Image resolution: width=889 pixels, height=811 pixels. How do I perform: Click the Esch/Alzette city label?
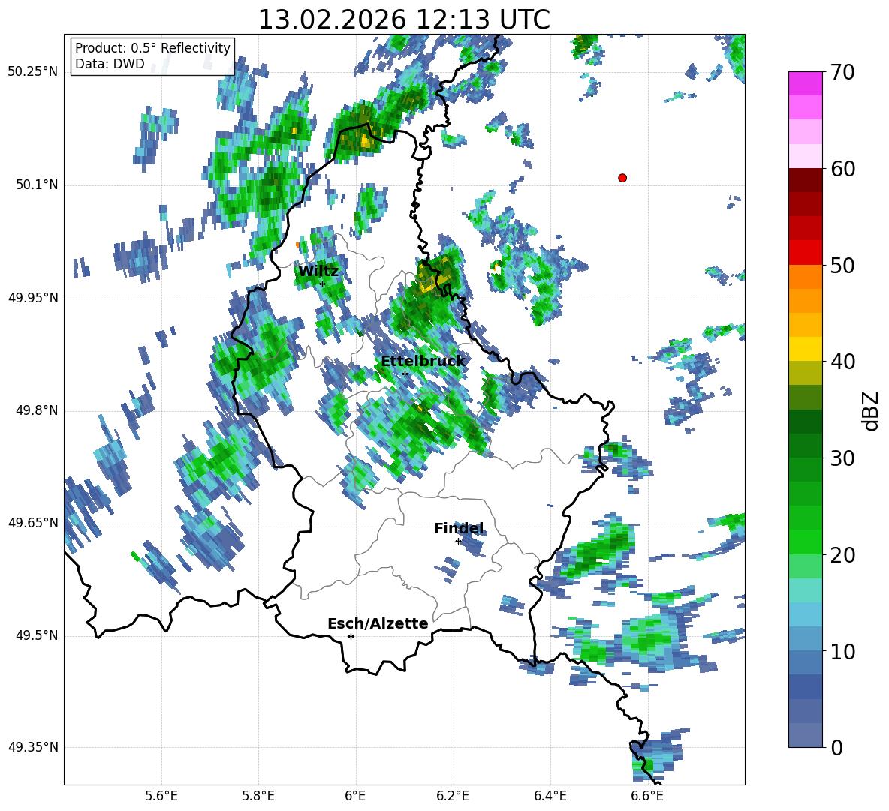[378, 624]
